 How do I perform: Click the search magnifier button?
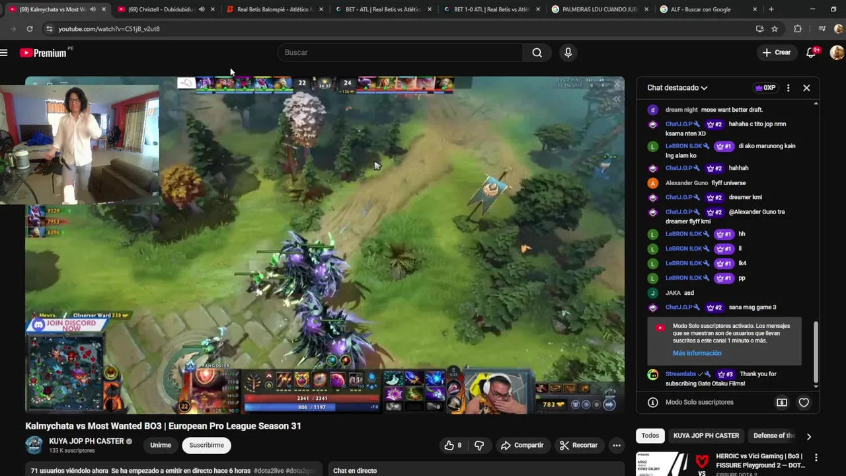537,52
